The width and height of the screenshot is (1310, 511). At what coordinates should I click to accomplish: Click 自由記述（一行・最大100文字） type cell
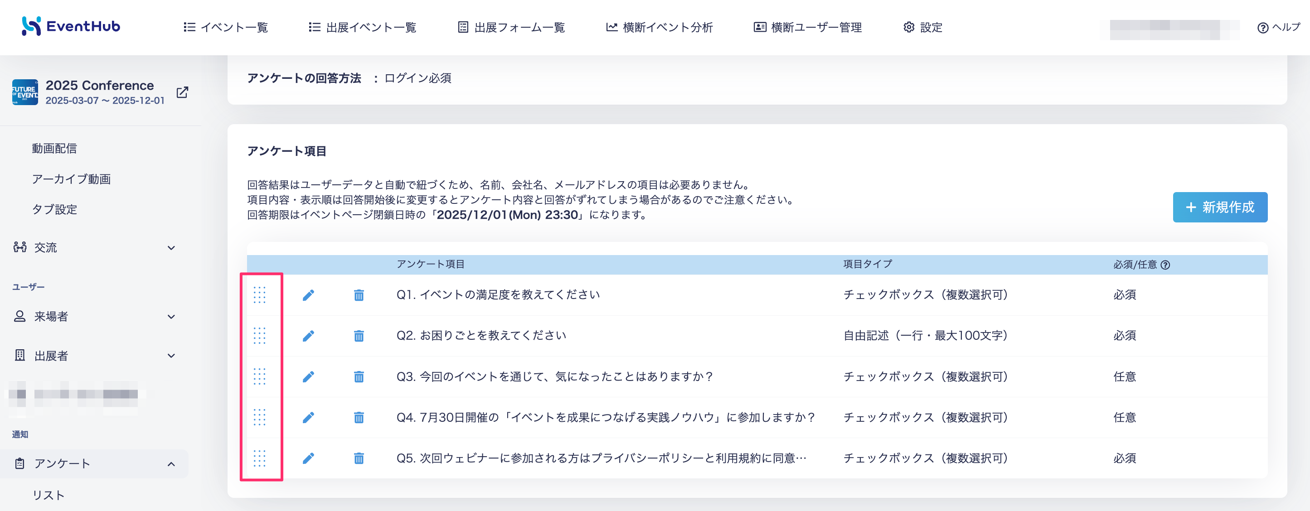pyautogui.click(x=926, y=336)
